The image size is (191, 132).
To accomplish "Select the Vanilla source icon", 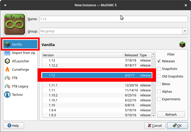I will (x=7, y=44).
